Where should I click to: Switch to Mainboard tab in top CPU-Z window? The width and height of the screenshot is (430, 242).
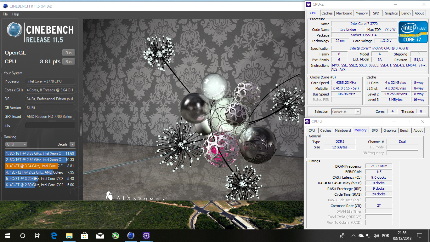click(x=344, y=13)
